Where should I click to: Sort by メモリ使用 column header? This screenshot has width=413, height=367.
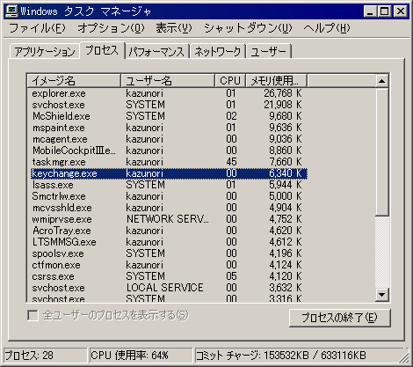point(276,81)
